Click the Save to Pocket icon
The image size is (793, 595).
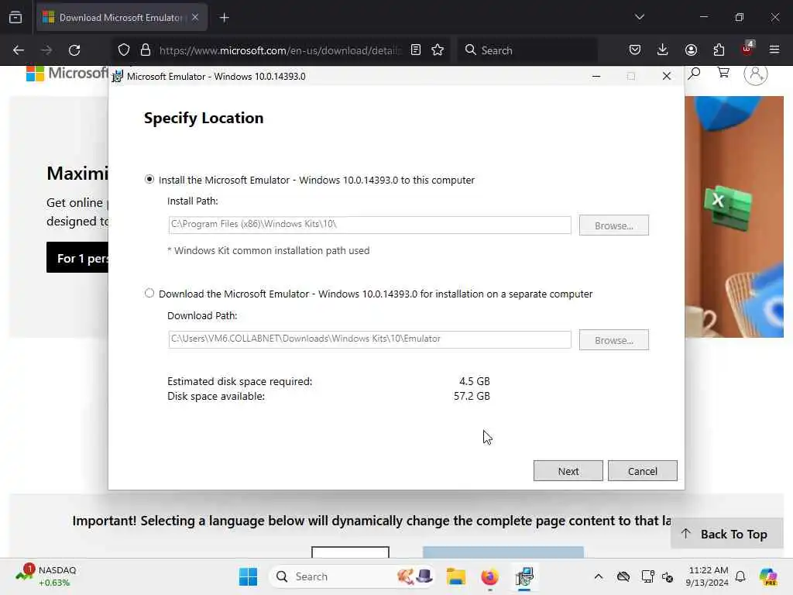click(x=635, y=50)
